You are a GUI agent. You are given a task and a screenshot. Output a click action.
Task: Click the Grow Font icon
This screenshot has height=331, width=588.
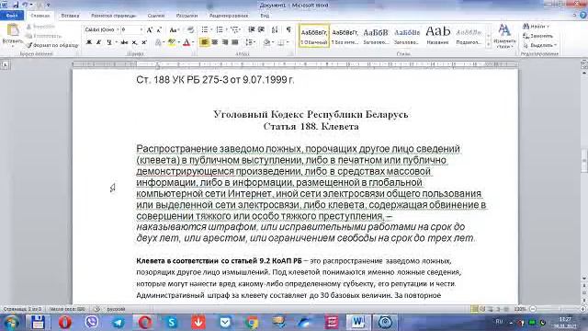[149, 30]
